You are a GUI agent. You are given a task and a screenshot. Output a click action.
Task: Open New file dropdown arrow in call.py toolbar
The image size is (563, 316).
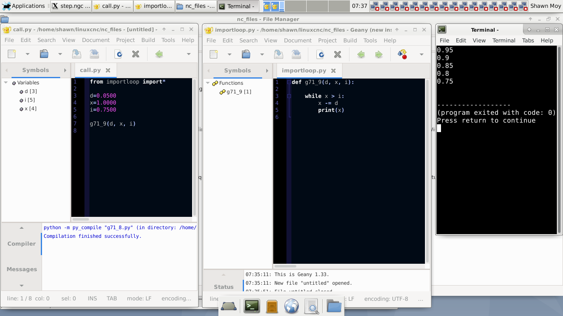tap(28, 54)
